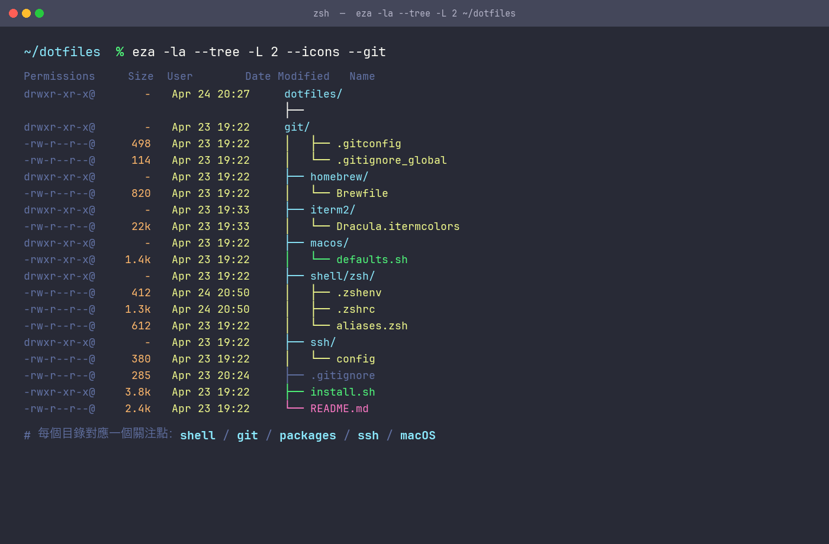Click the yellow minimize window button
The height and width of the screenshot is (544, 829).
click(x=26, y=13)
